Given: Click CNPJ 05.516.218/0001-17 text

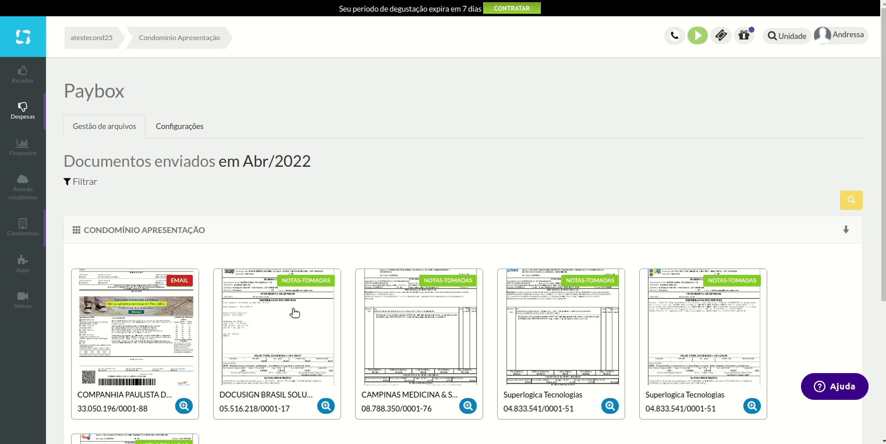Looking at the screenshot, I should (x=254, y=409).
